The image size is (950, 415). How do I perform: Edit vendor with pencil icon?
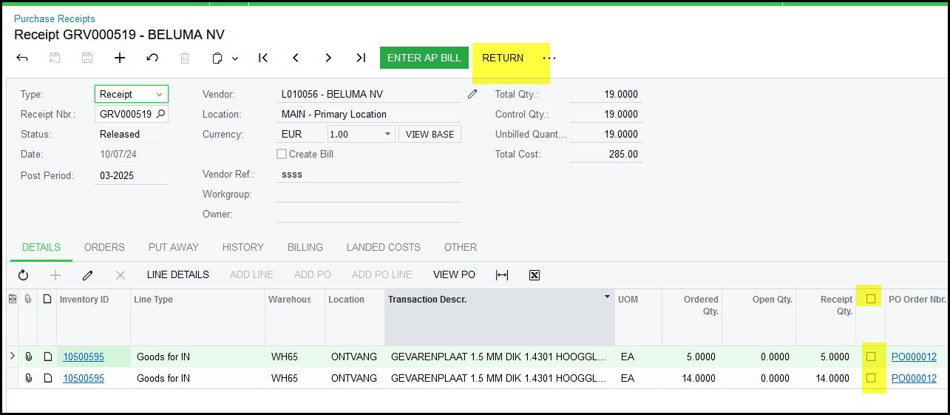pos(472,94)
